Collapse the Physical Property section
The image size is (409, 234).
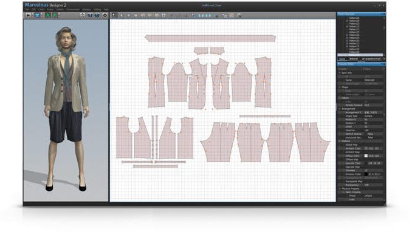click(x=340, y=188)
